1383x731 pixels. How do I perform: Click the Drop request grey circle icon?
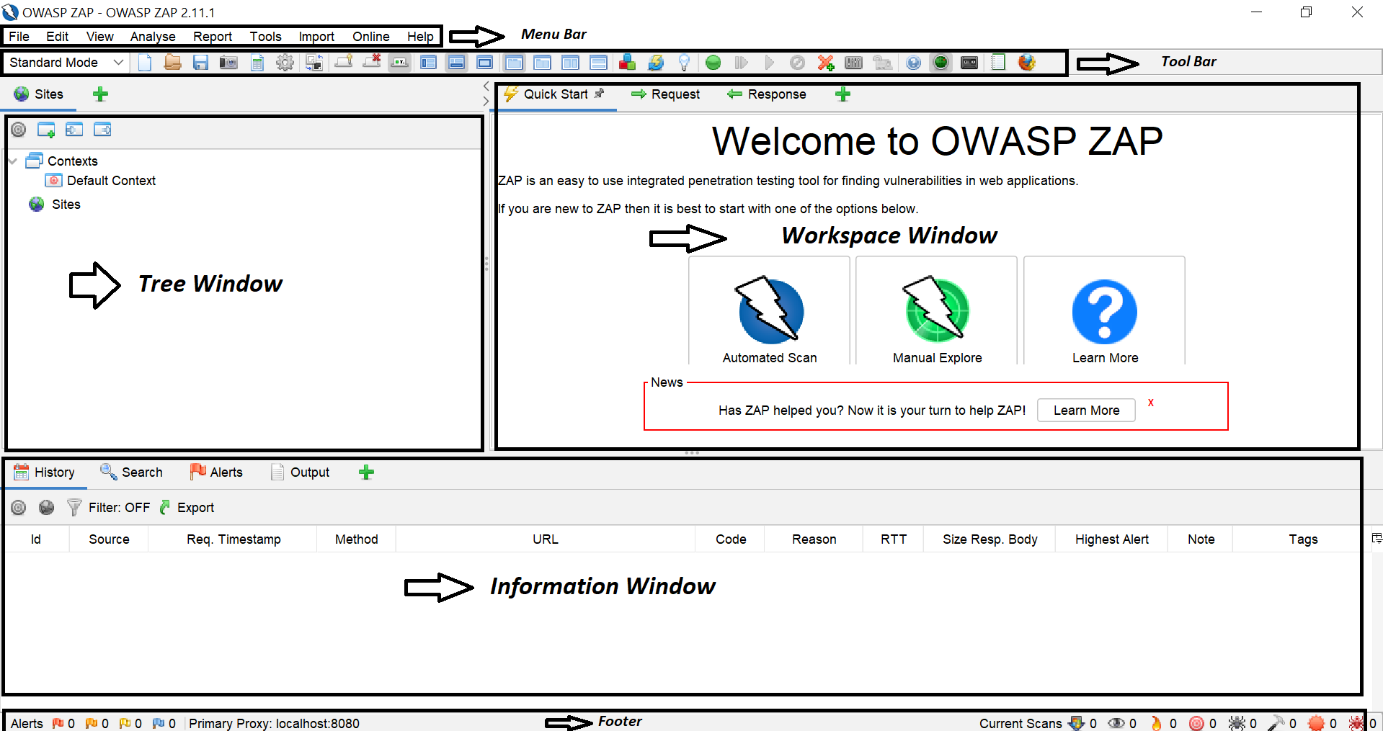tap(797, 63)
